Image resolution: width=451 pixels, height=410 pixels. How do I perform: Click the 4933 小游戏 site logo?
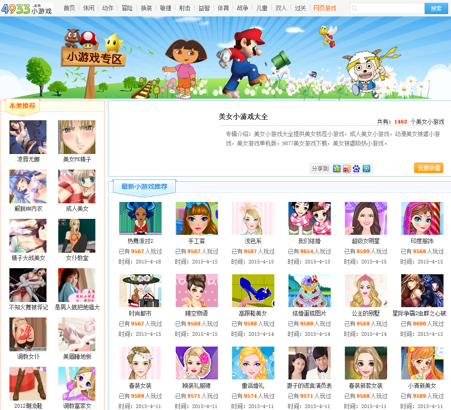27,9
